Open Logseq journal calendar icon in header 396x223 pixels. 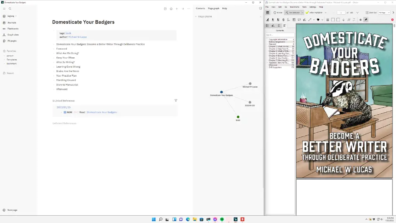(x=165, y=9)
